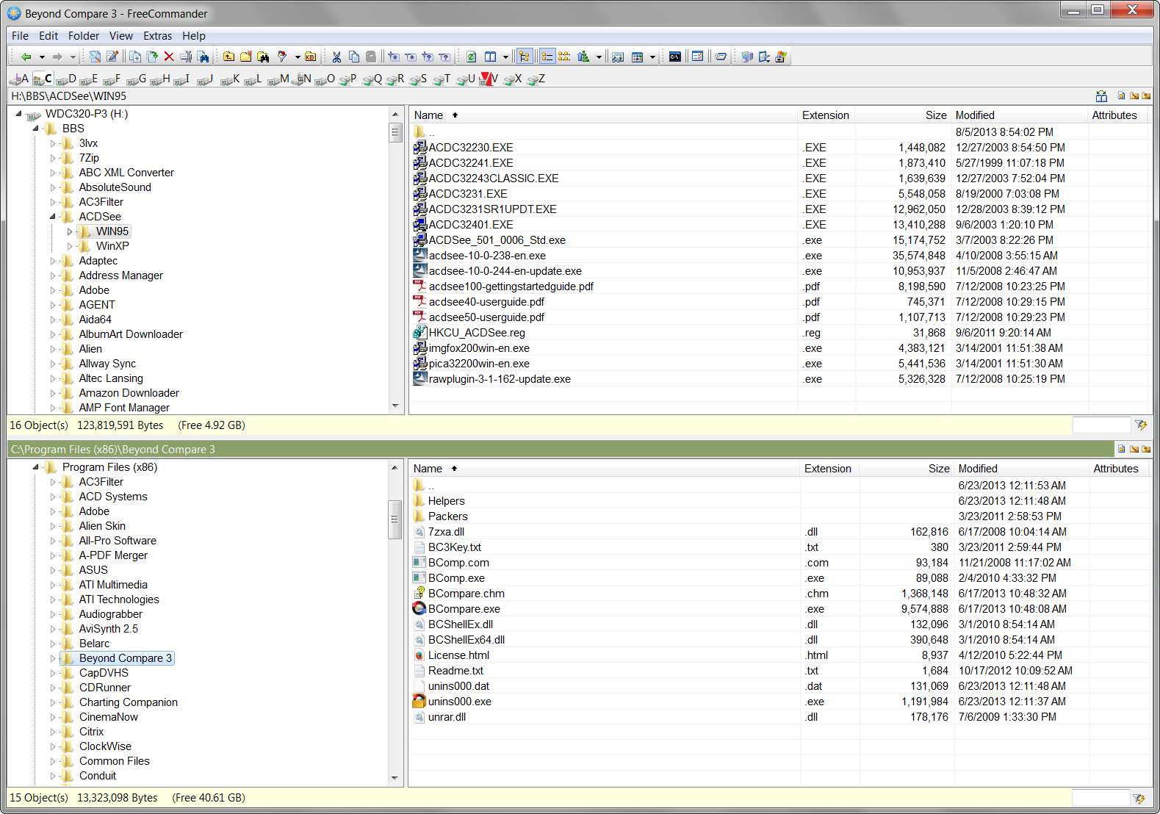Expand the Adobe folder under Program Files
Screen dimensions: 1160x814
pyautogui.click(x=53, y=511)
